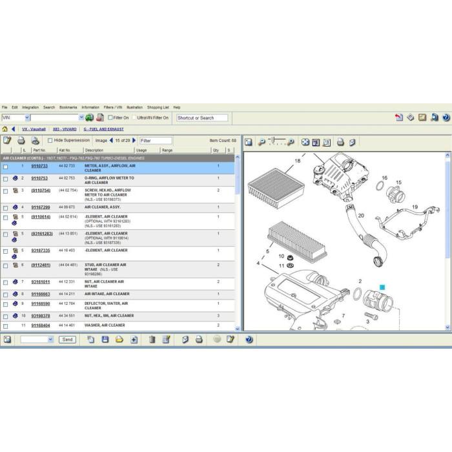Check the box for part 9110733
Image resolution: width=452 pixels, height=452 pixels.
5,167
